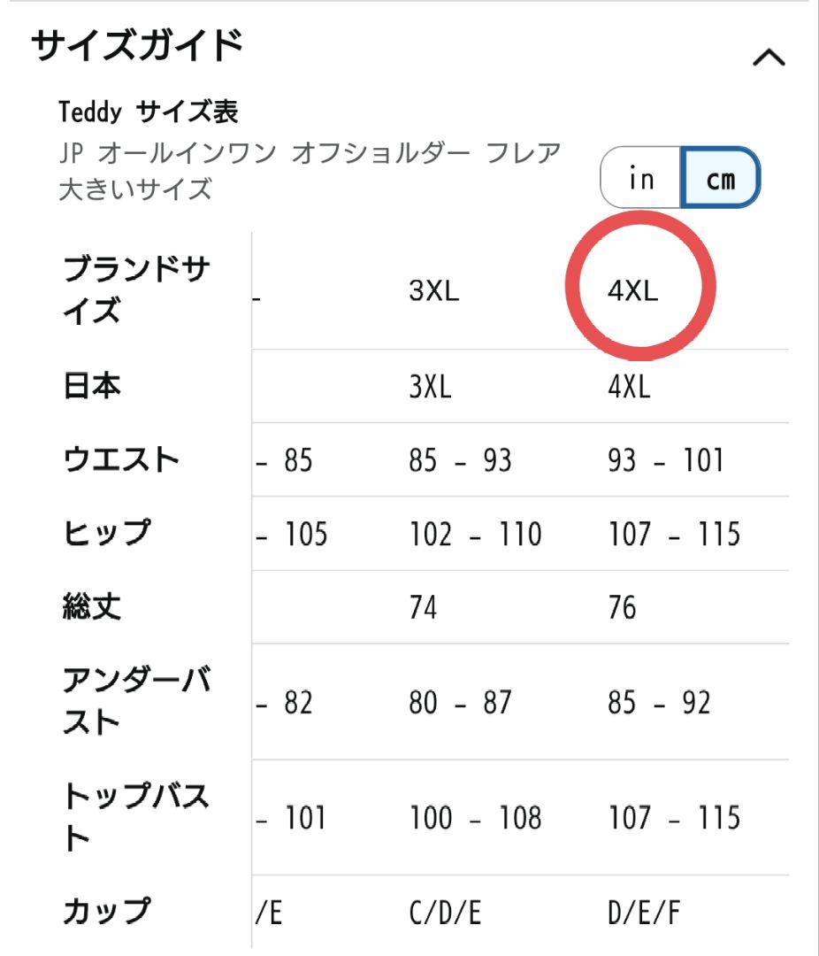Click the サイズガイド heading
This screenshot has height=956, width=819.
pos(137,46)
